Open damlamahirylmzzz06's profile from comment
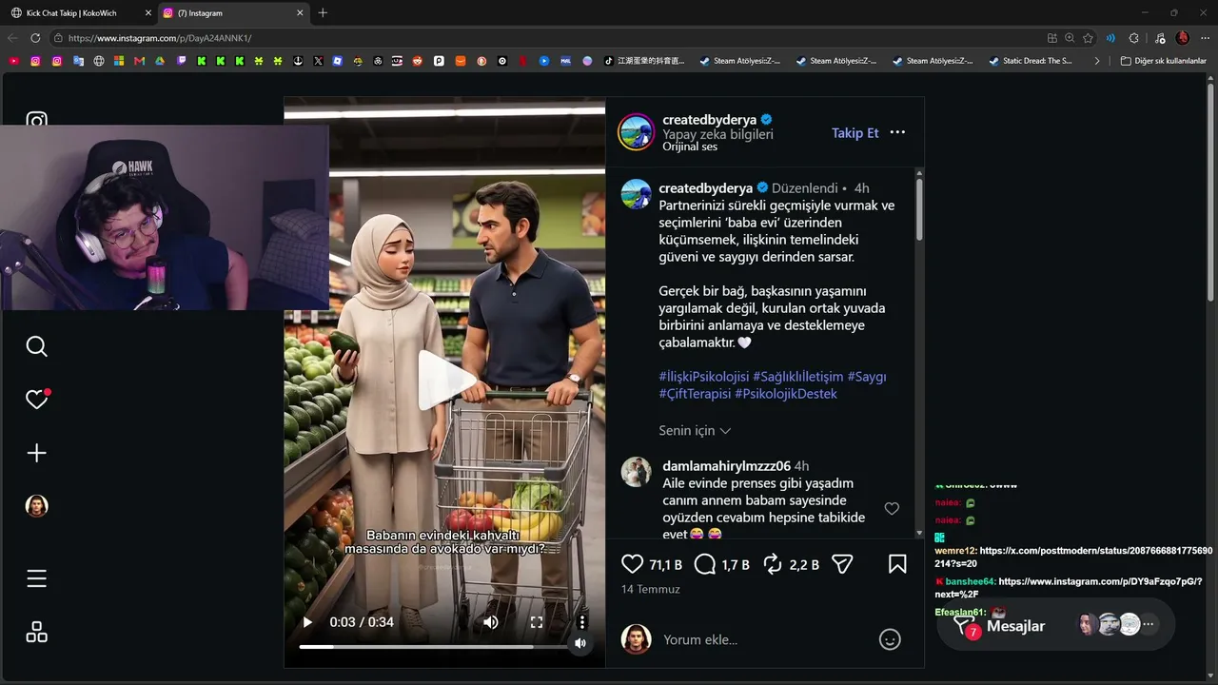This screenshot has height=685, width=1218. [726, 466]
